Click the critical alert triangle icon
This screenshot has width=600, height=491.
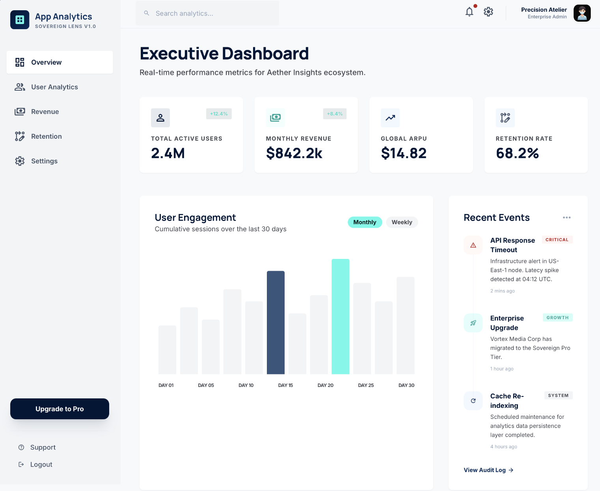473,245
